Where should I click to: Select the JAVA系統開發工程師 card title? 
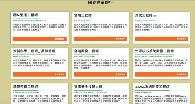point(152,87)
